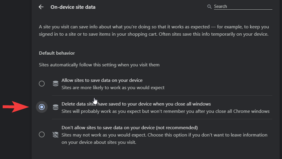Click "Sites automatically follow this setting" text

click(x=99, y=65)
